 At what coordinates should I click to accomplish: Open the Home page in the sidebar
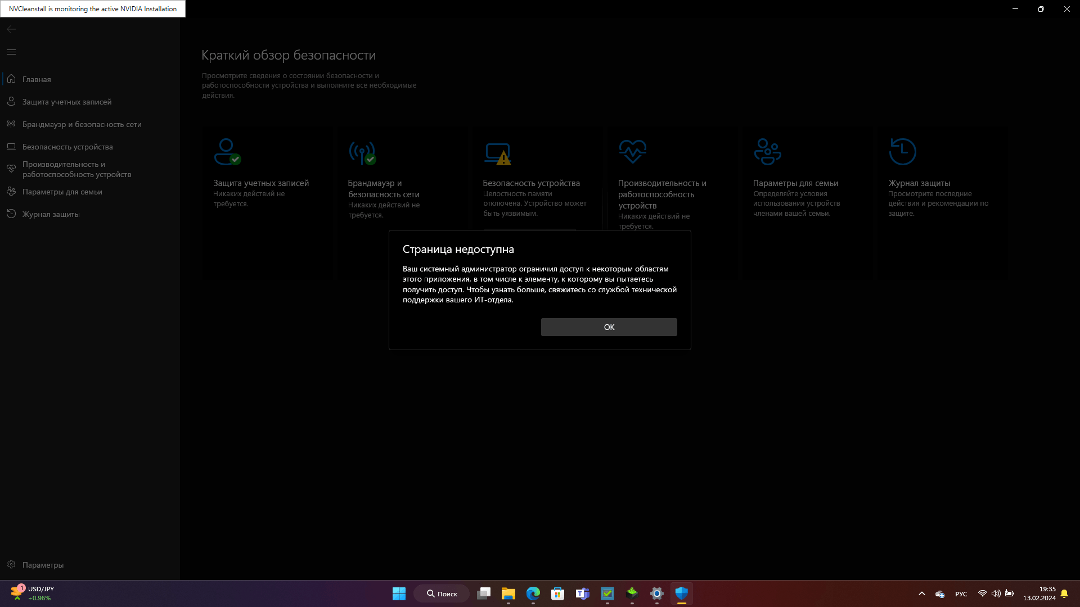(x=37, y=79)
